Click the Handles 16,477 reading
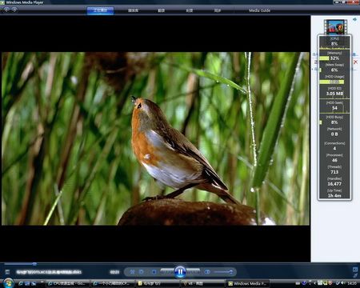The height and width of the screenshot is (288, 360). pyautogui.click(x=334, y=184)
